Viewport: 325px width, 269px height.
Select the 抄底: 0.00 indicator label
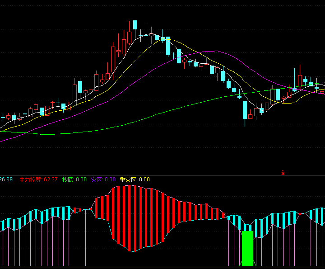(74, 179)
